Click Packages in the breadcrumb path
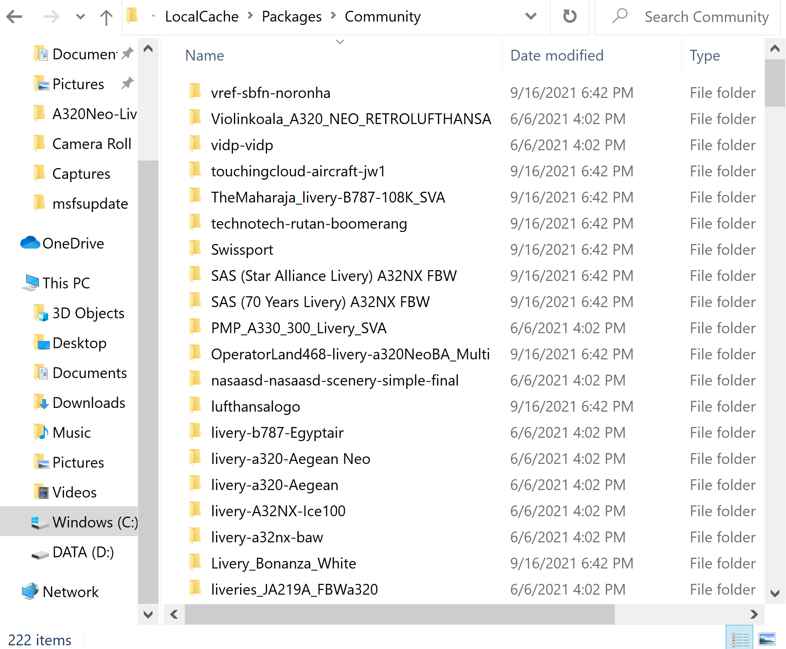The height and width of the screenshot is (649, 786). pos(292,17)
